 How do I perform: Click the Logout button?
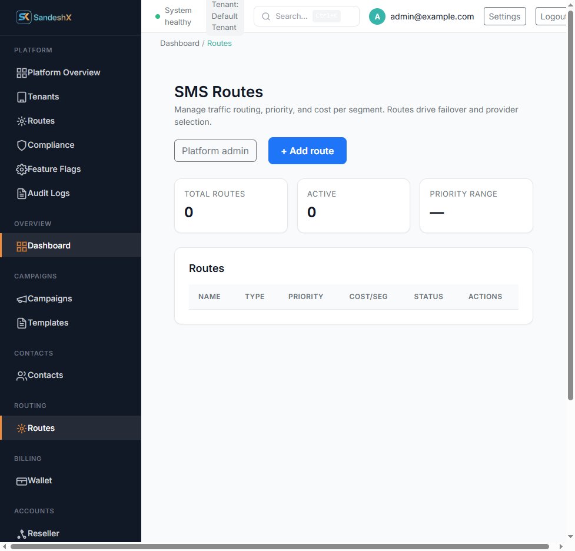[x=552, y=16]
